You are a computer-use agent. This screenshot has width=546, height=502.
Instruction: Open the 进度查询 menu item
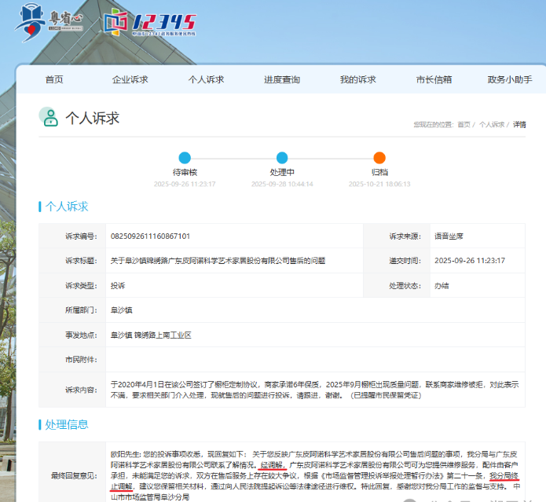click(282, 79)
